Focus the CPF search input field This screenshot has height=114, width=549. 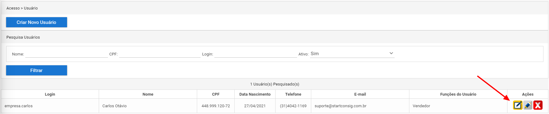(160, 54)
